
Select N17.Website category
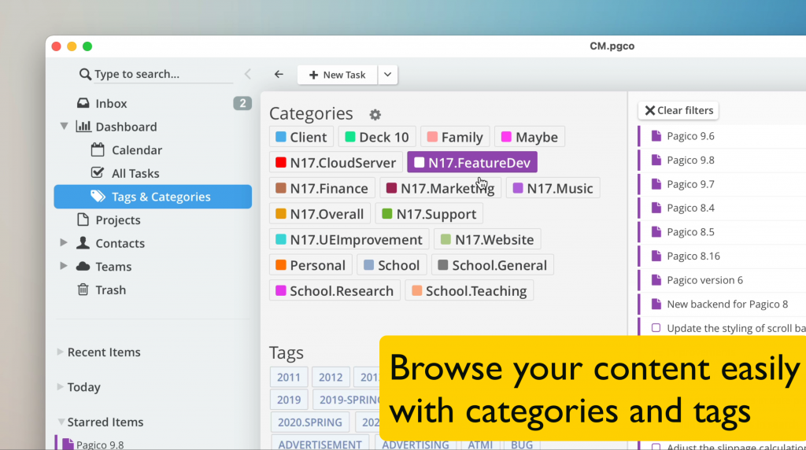487,240
